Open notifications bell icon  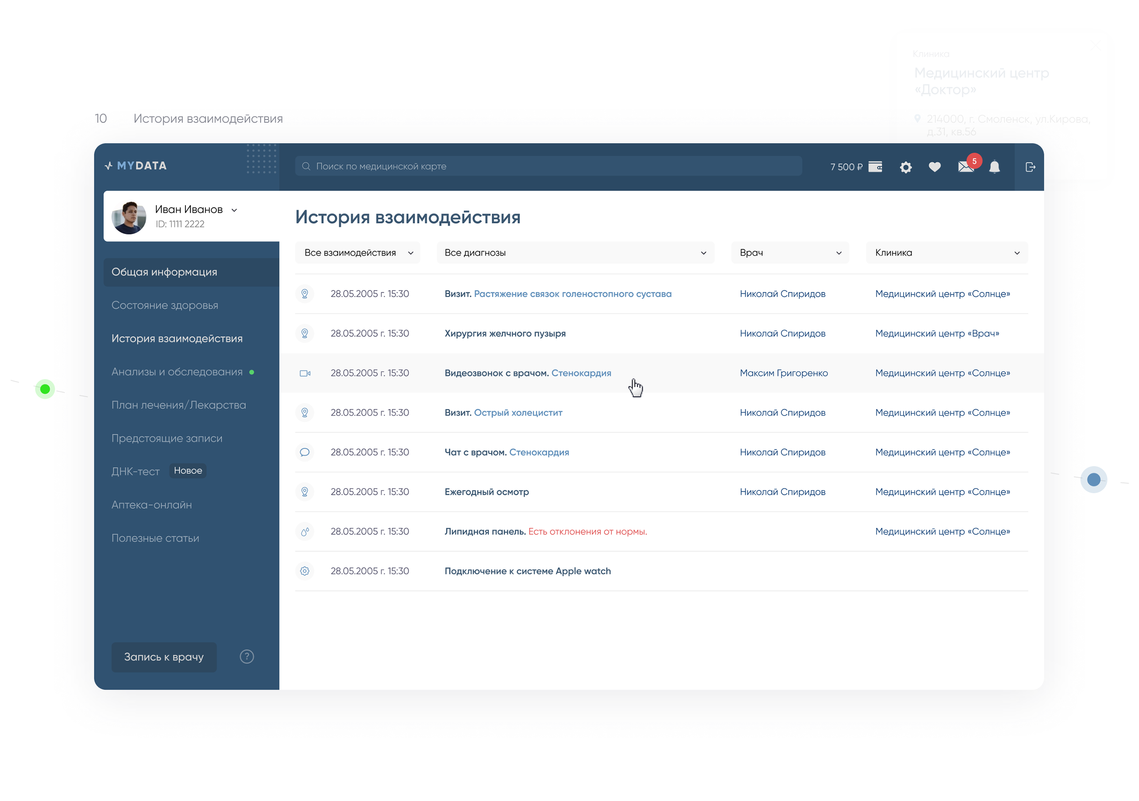click(994, 167)
